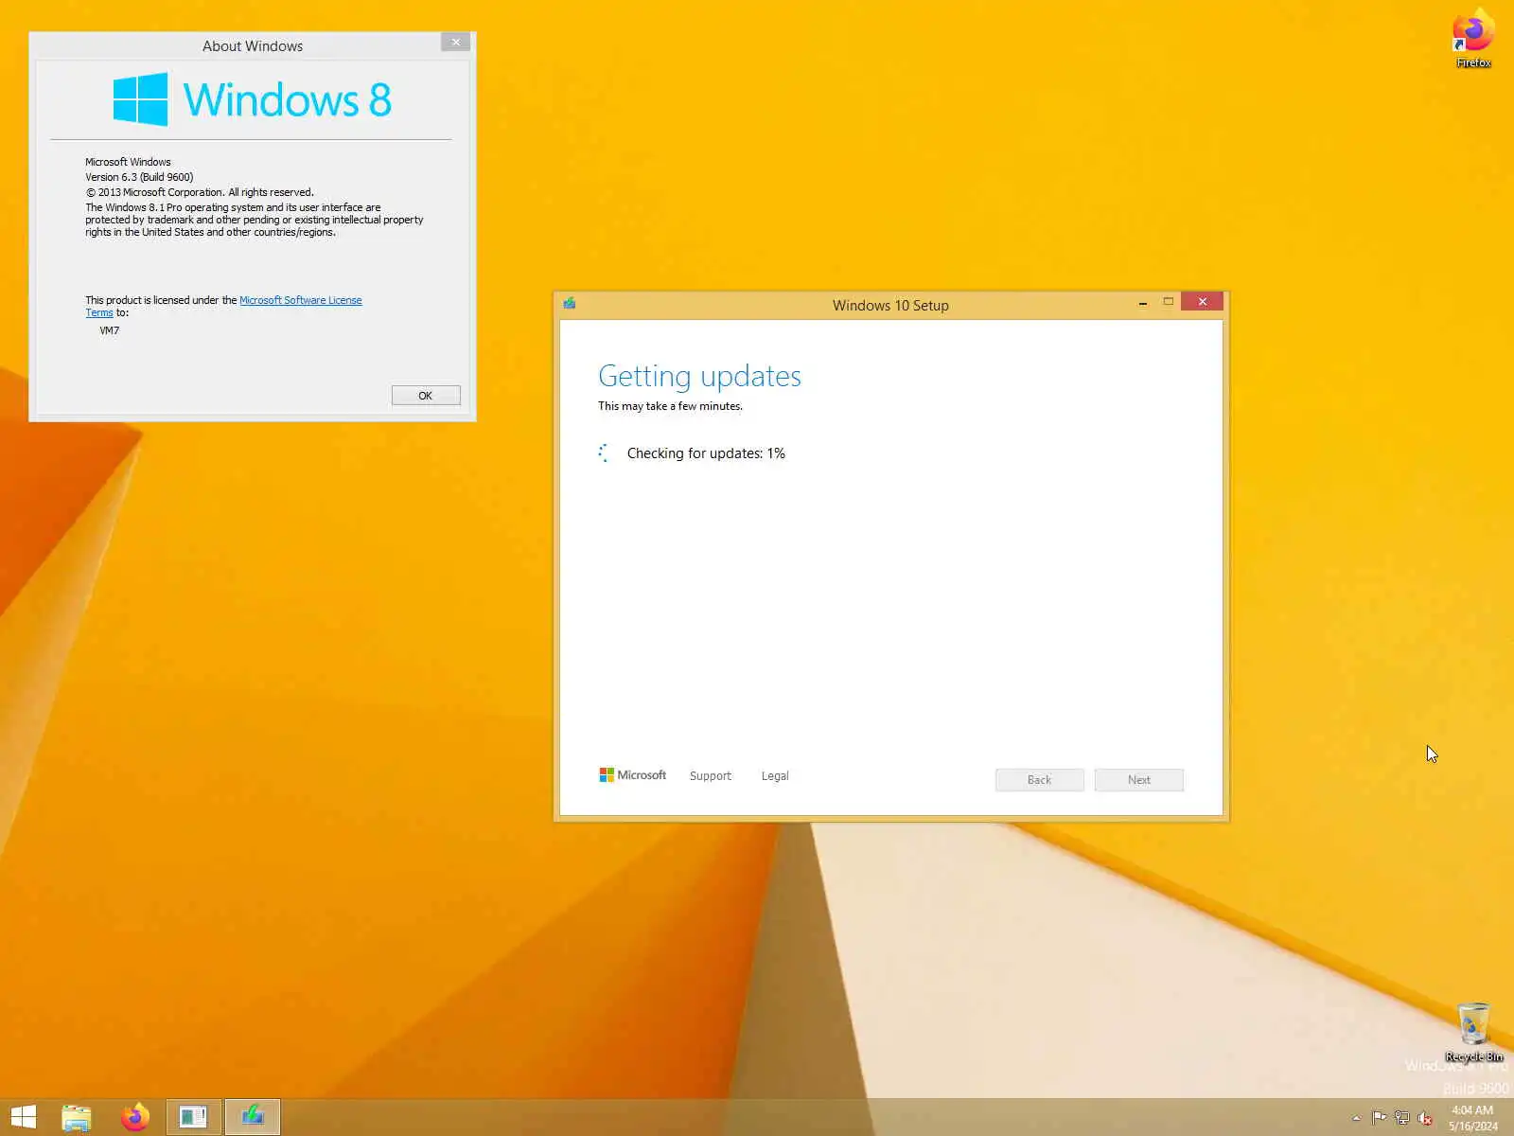The image size is (1514, 1136).
Task: Click the "VM7" licensee name
Action: tap(110, 330)
